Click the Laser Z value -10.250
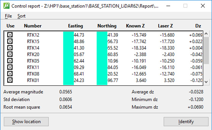The width and height of the screenshot is (212, 130). (x=167, y=61)
